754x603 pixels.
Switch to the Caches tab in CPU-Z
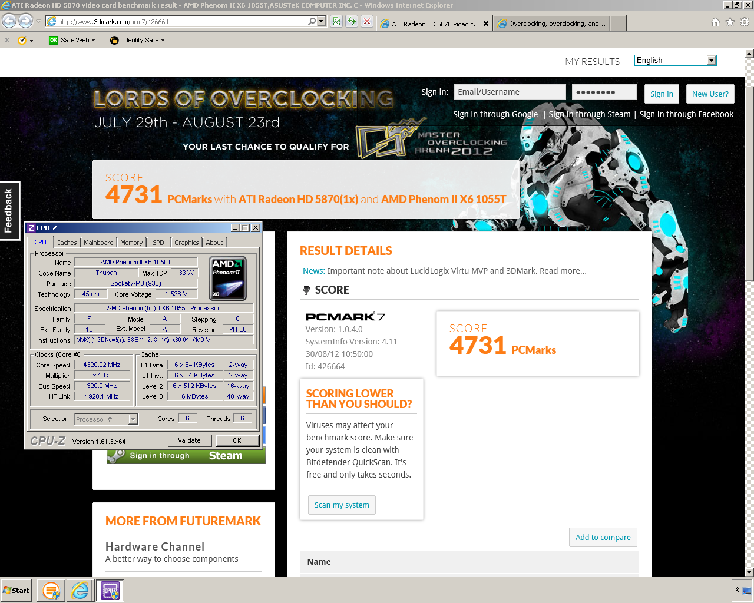[x=67, y=243]
